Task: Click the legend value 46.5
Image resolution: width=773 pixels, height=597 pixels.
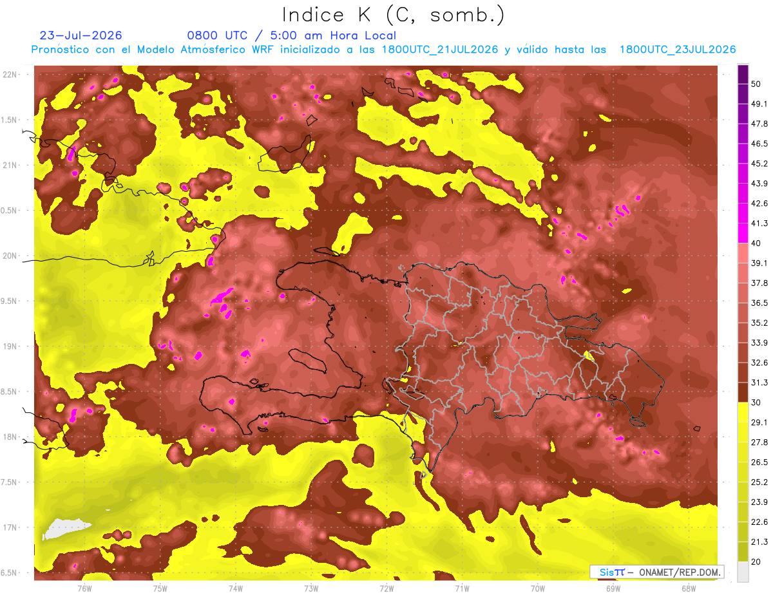Action: 759,144
